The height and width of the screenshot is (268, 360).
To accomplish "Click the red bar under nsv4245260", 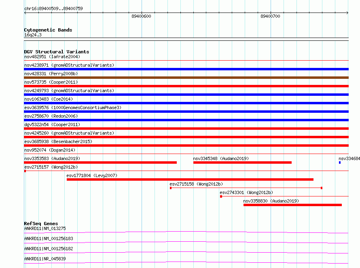I will coord(186,137).
